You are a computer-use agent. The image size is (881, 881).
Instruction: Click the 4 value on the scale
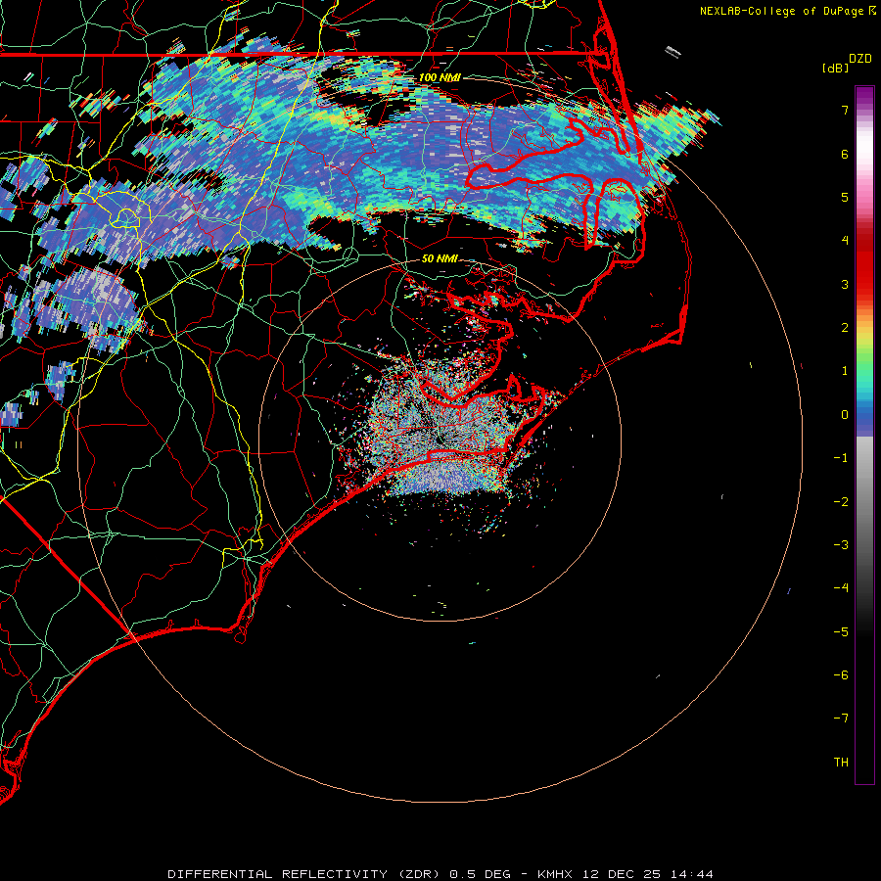pos(845,241)
